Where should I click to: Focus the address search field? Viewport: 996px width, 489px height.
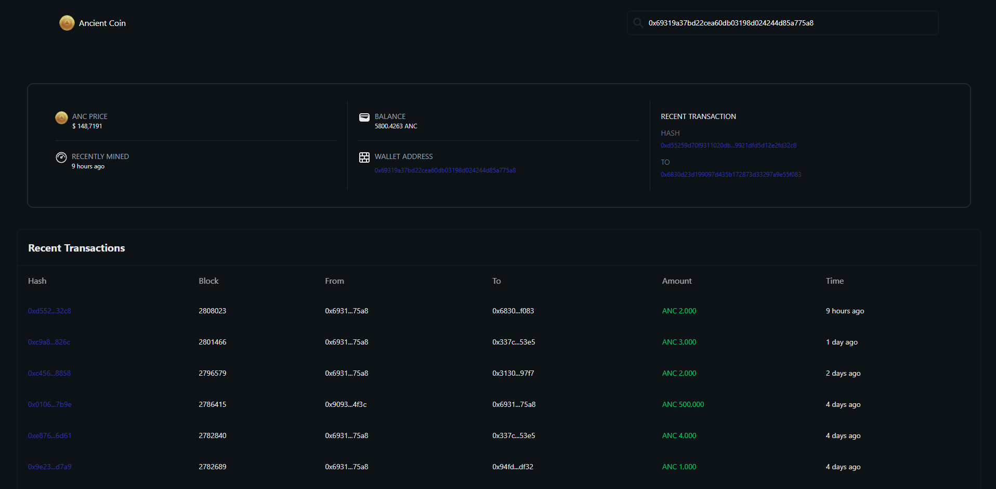coord(783,23)
